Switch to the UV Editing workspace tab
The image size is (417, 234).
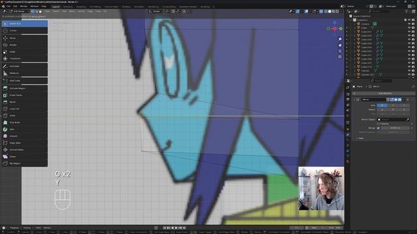(95, 6)
